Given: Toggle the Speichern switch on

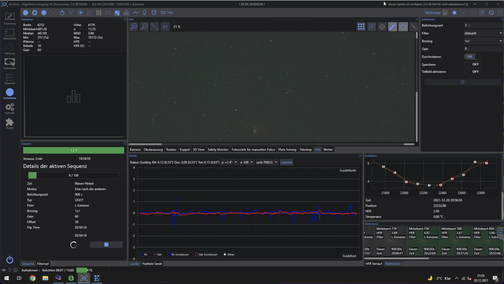Looking at the screenshot, I should click(473, 64).
